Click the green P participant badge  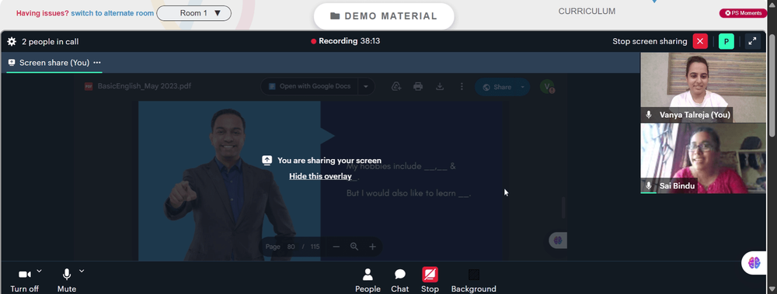point(726,41)
